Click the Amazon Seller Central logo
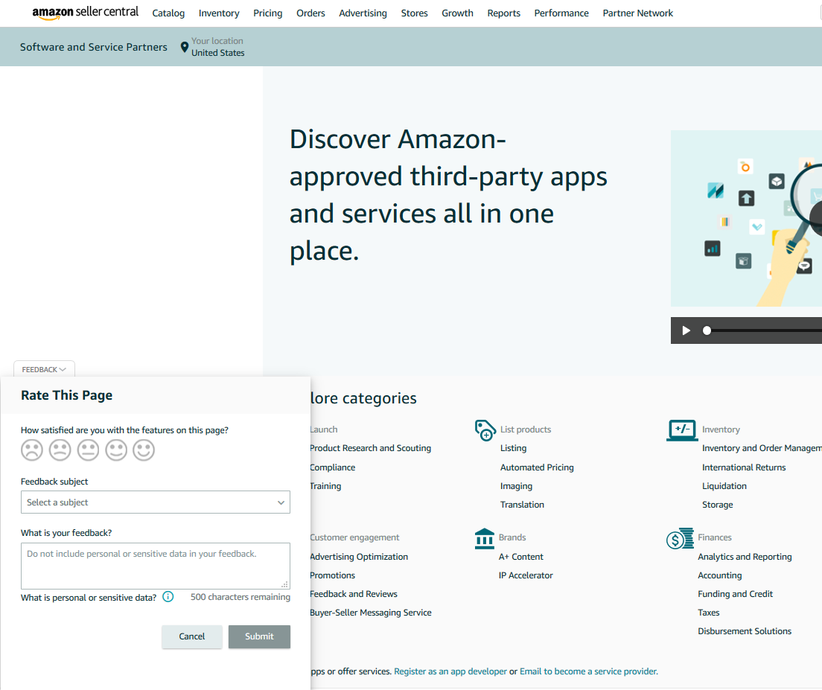The height and width of the screenshot is (690, 822). coord(86,13)
